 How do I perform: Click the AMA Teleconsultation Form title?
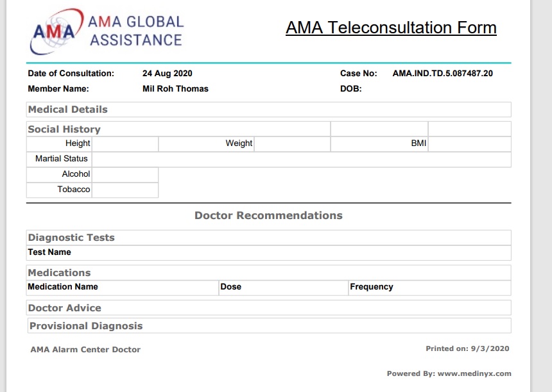click(391, 28)
